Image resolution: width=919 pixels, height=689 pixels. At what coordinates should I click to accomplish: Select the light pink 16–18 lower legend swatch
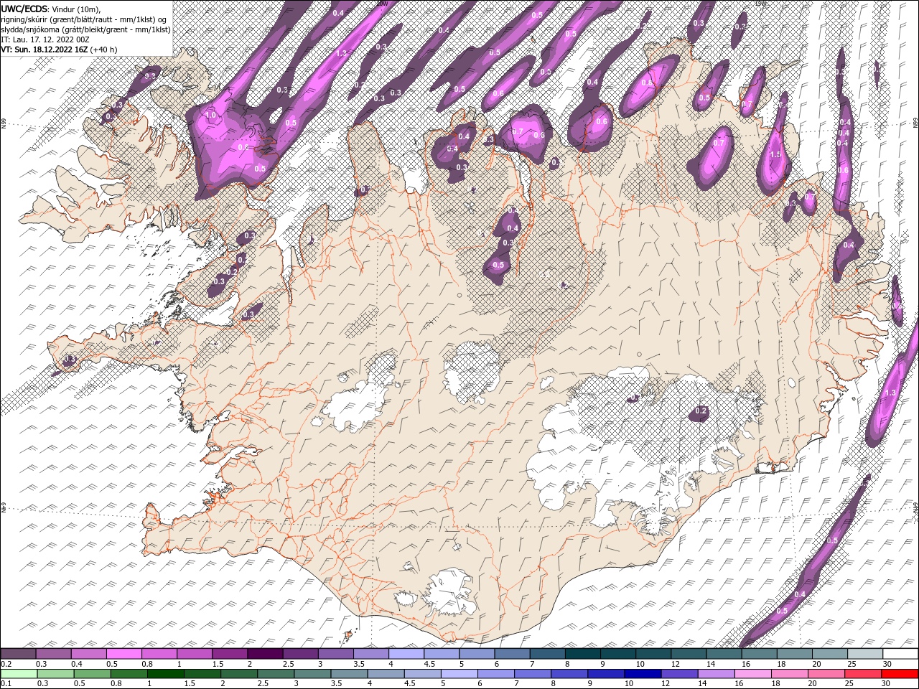pyautogui.click(x=753, y=674)
